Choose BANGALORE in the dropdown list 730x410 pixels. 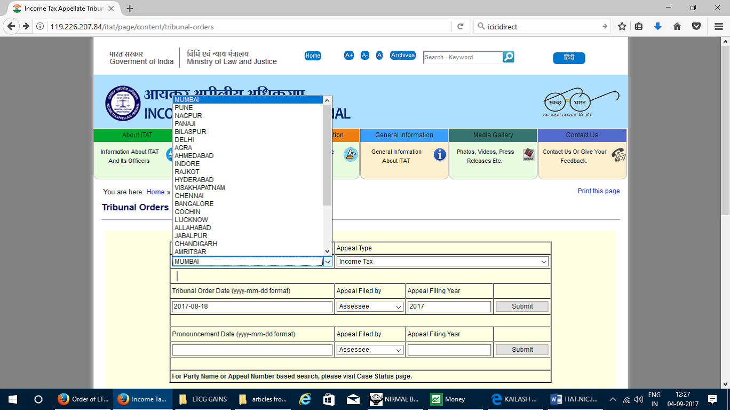tap(194, 204)
